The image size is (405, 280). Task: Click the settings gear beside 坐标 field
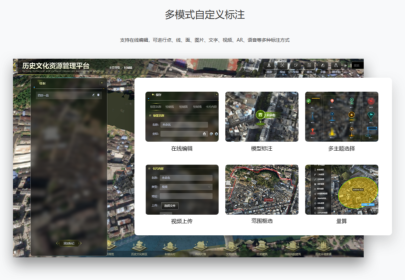click(x=216, y=134)
